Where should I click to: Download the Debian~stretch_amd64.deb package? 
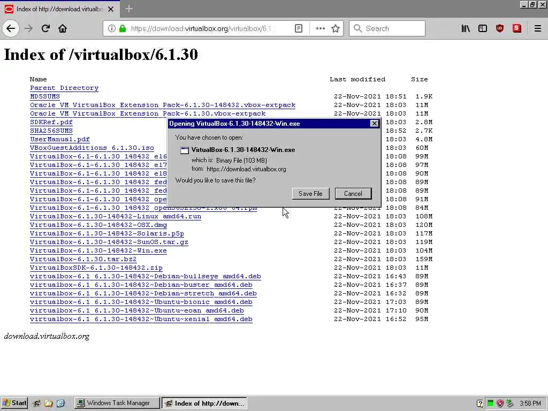pyautogui.click(x=143, y=294)
